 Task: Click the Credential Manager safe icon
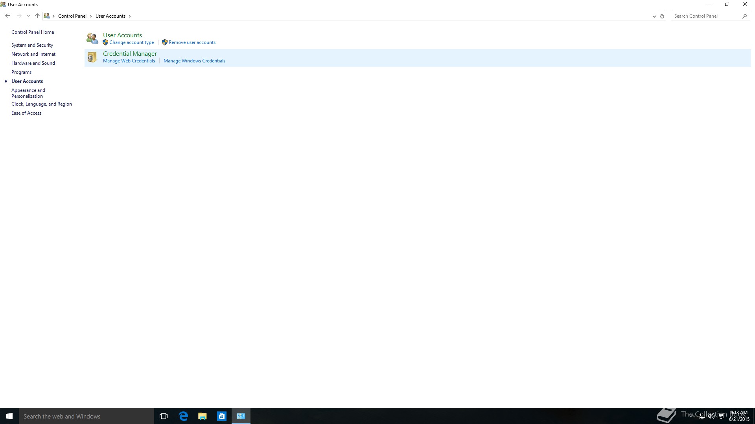(92, 57)
